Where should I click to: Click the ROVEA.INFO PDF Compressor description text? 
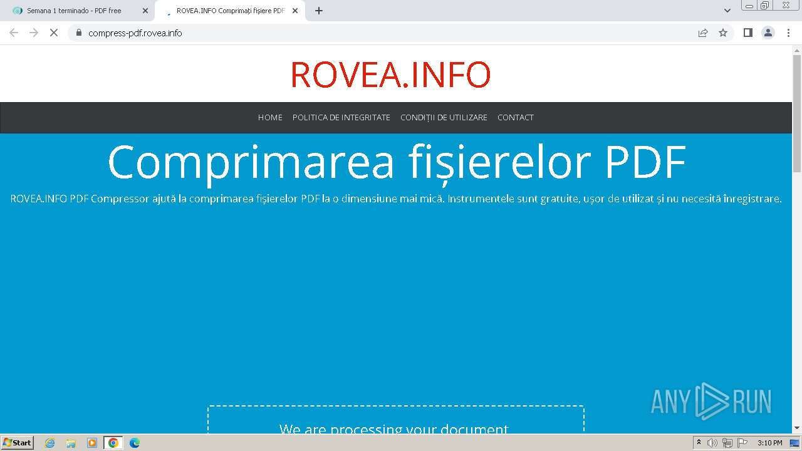pos(396,199)
